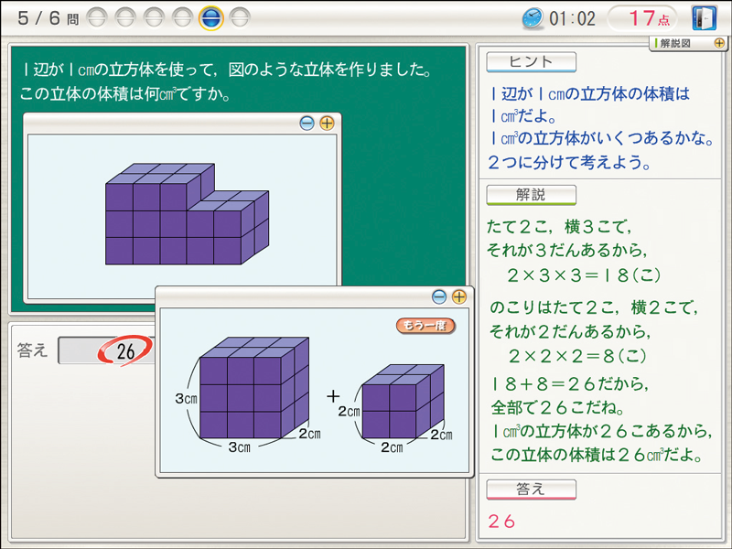Expand the 解説図 panel plus icon
The width and height of the screenshot is (732, 549).
pyautogui.click(x=719, y=43)
